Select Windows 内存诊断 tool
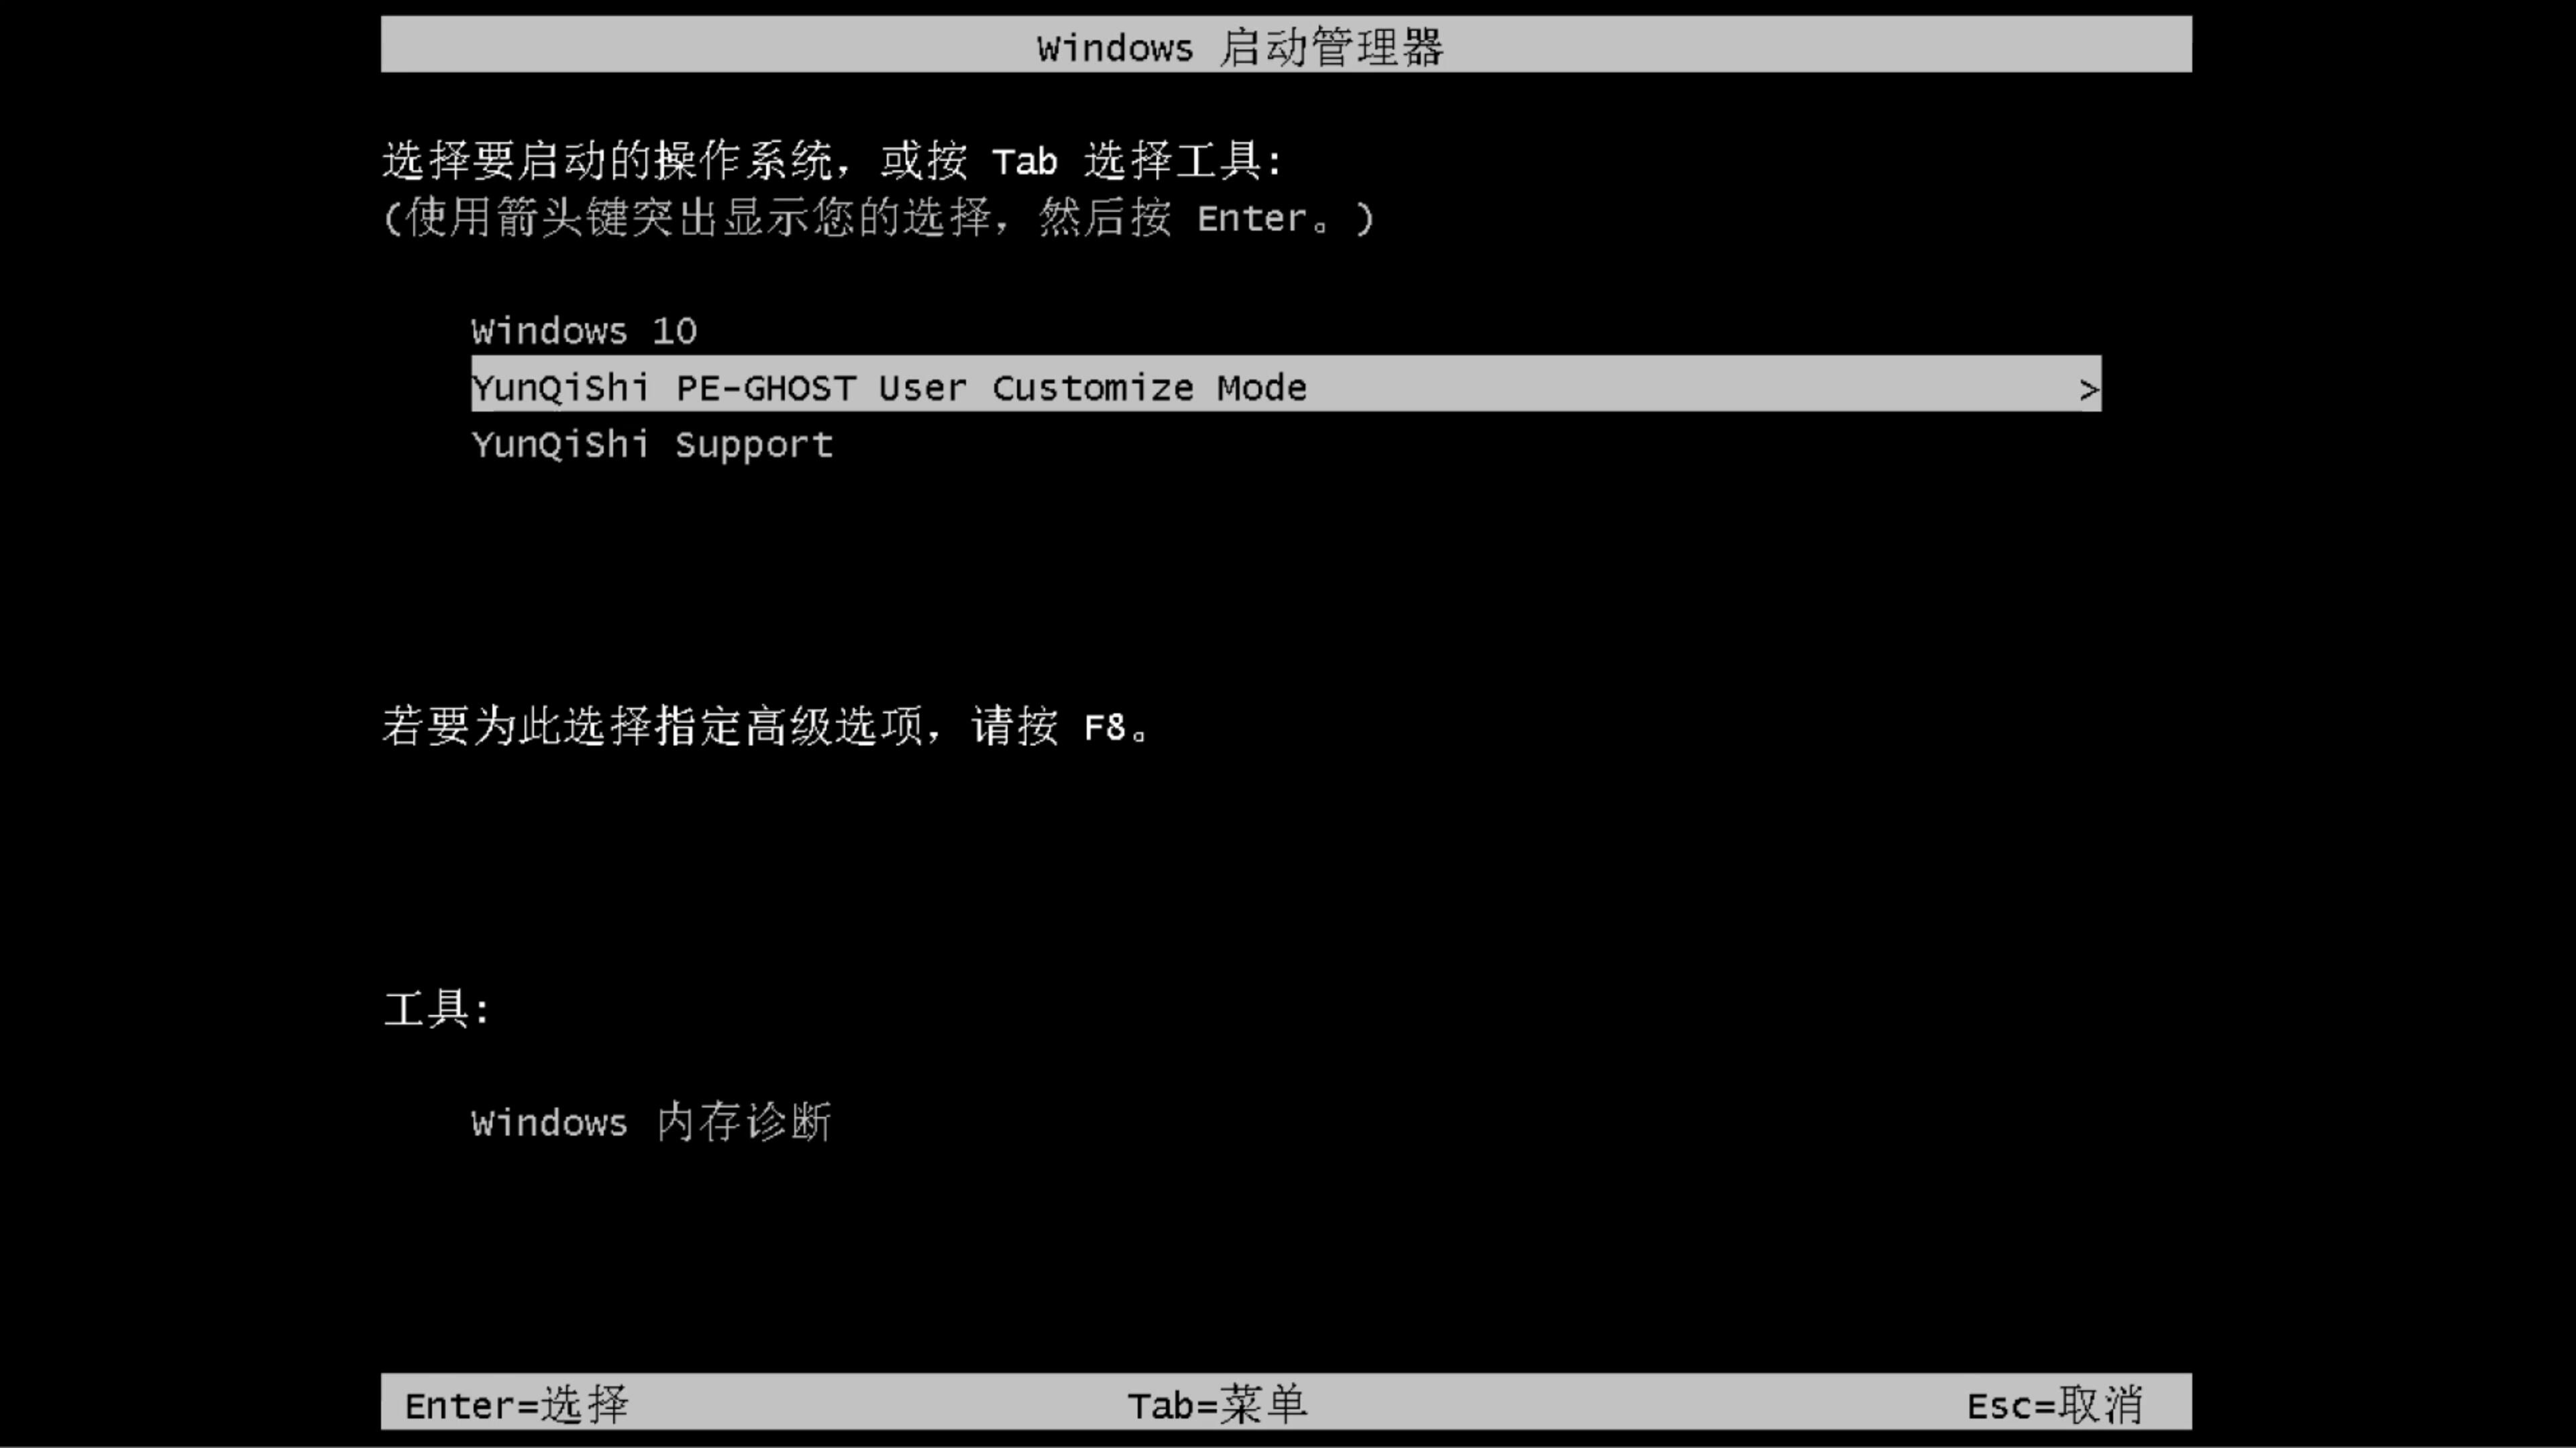2576x1448 pixels. click(651, 1123)
